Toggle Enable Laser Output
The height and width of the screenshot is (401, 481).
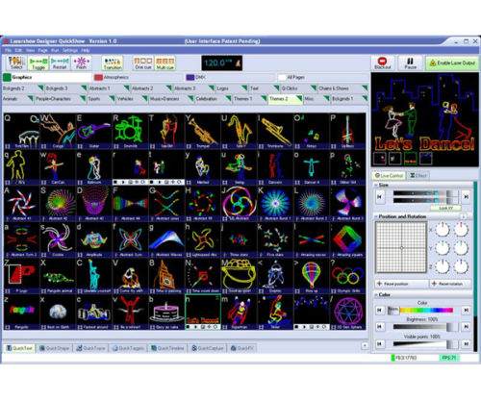(452, 63)
